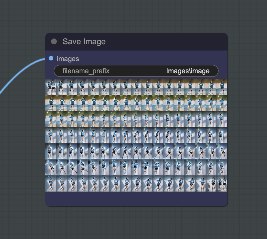
Task: Open the first thumbnail in the bottom row
Action: coord(50,183)
